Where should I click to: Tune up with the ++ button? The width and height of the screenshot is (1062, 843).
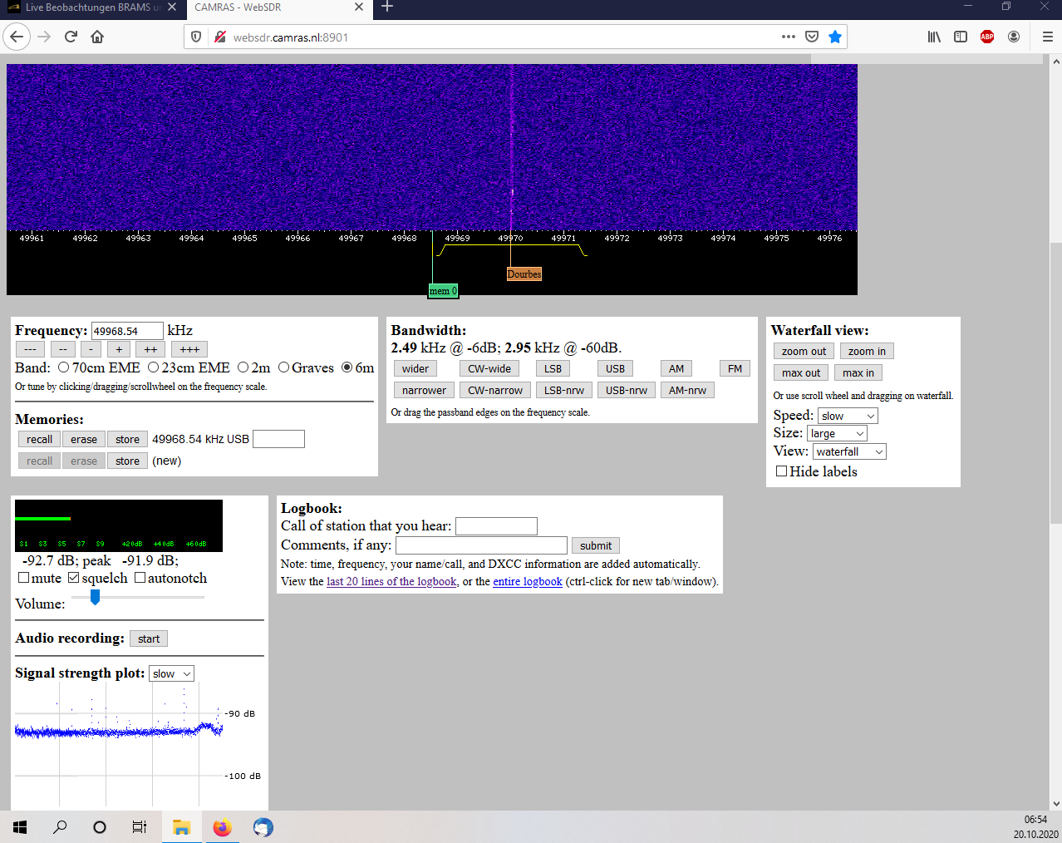click(x=150, y=349)
